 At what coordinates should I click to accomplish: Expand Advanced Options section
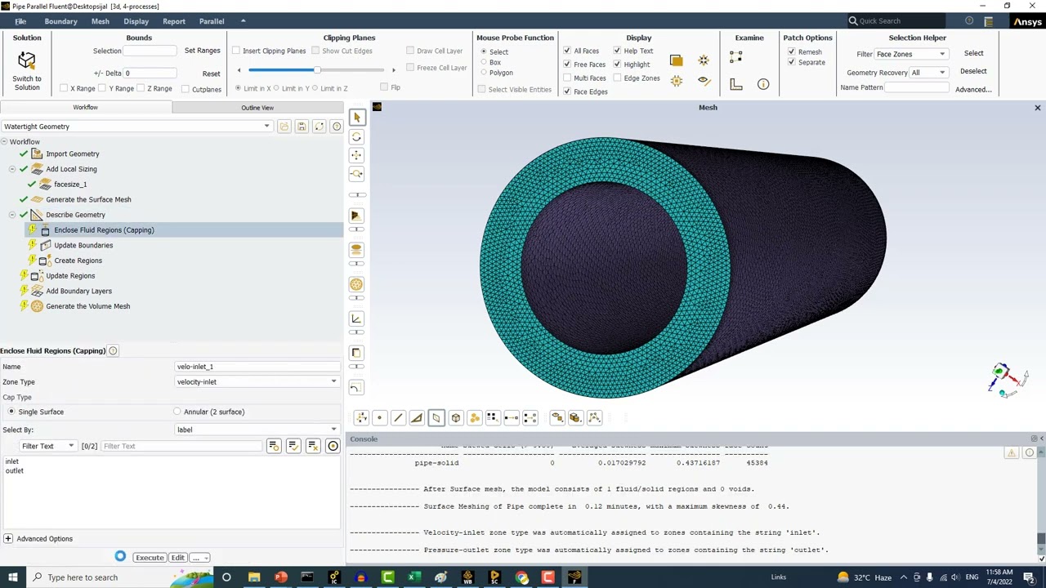(x=8, y=539)
